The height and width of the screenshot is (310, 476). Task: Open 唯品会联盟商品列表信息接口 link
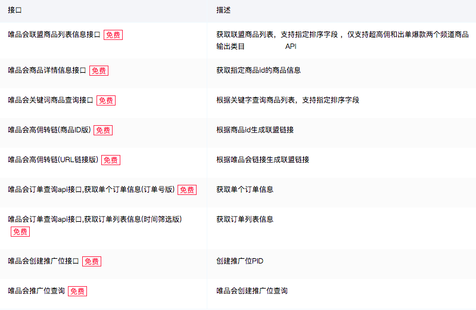54,35
